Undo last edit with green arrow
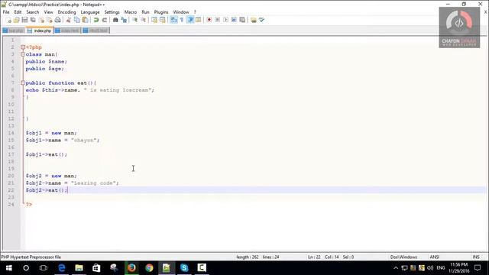The width and height of the screenshot is (489, 275). (96, 20)
